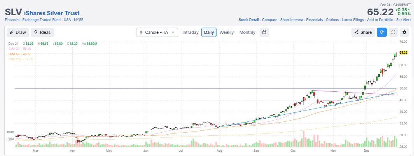Click Add to Portfolio
The height and width of the screenshot is (156, 414).
[x=380, y=20]
